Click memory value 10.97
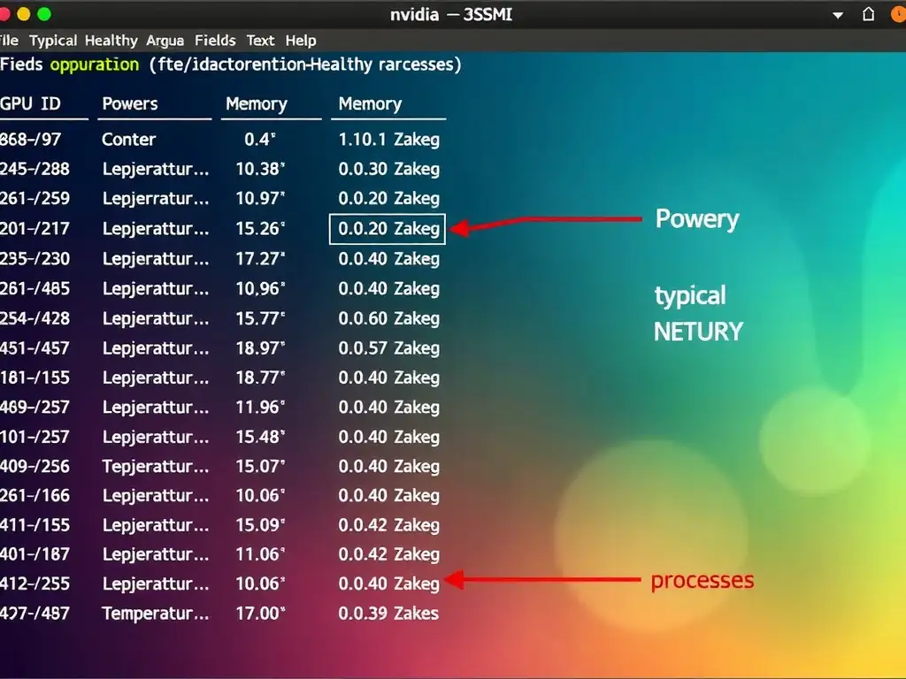 (261, 199)
